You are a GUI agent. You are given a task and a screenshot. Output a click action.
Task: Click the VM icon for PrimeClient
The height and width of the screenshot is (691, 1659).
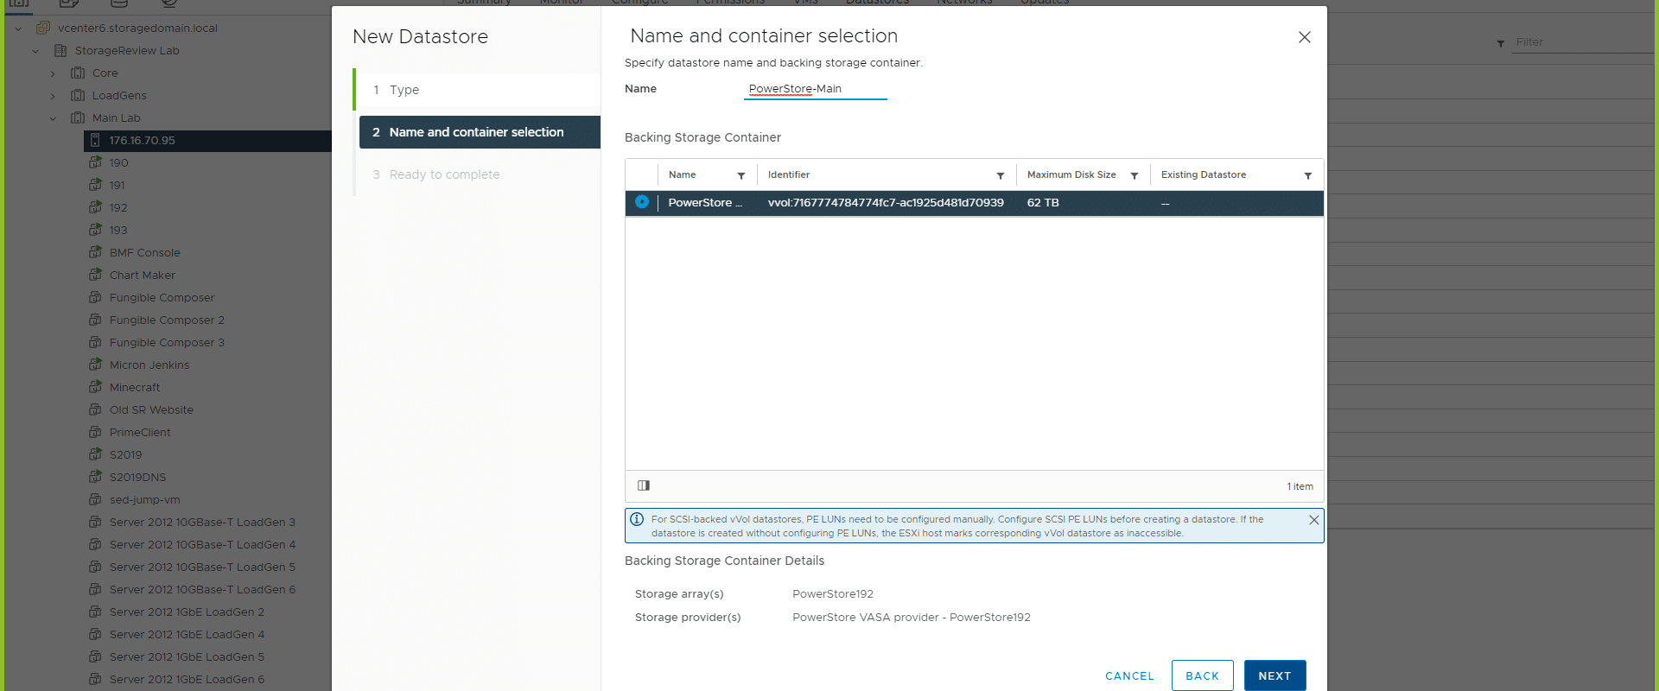click(95, 432)
